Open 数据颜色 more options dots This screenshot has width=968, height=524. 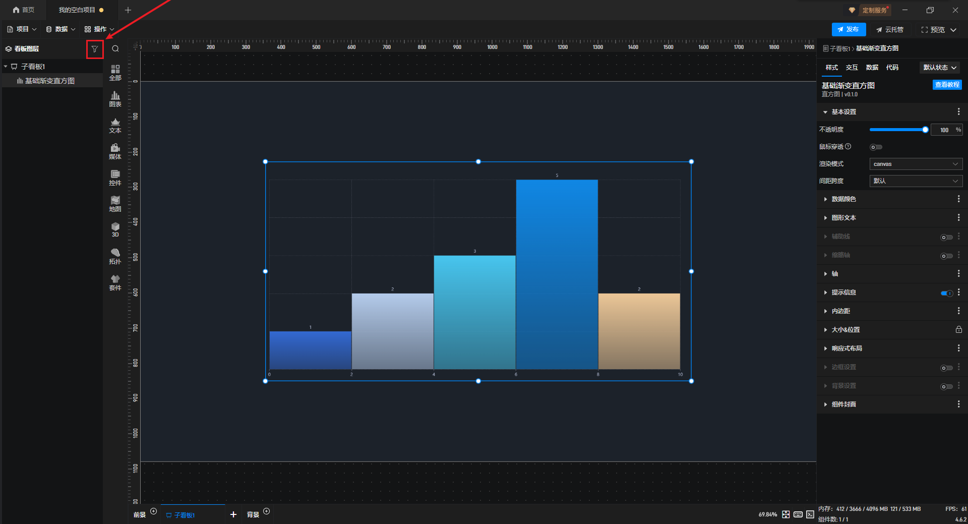coord(958,199)
